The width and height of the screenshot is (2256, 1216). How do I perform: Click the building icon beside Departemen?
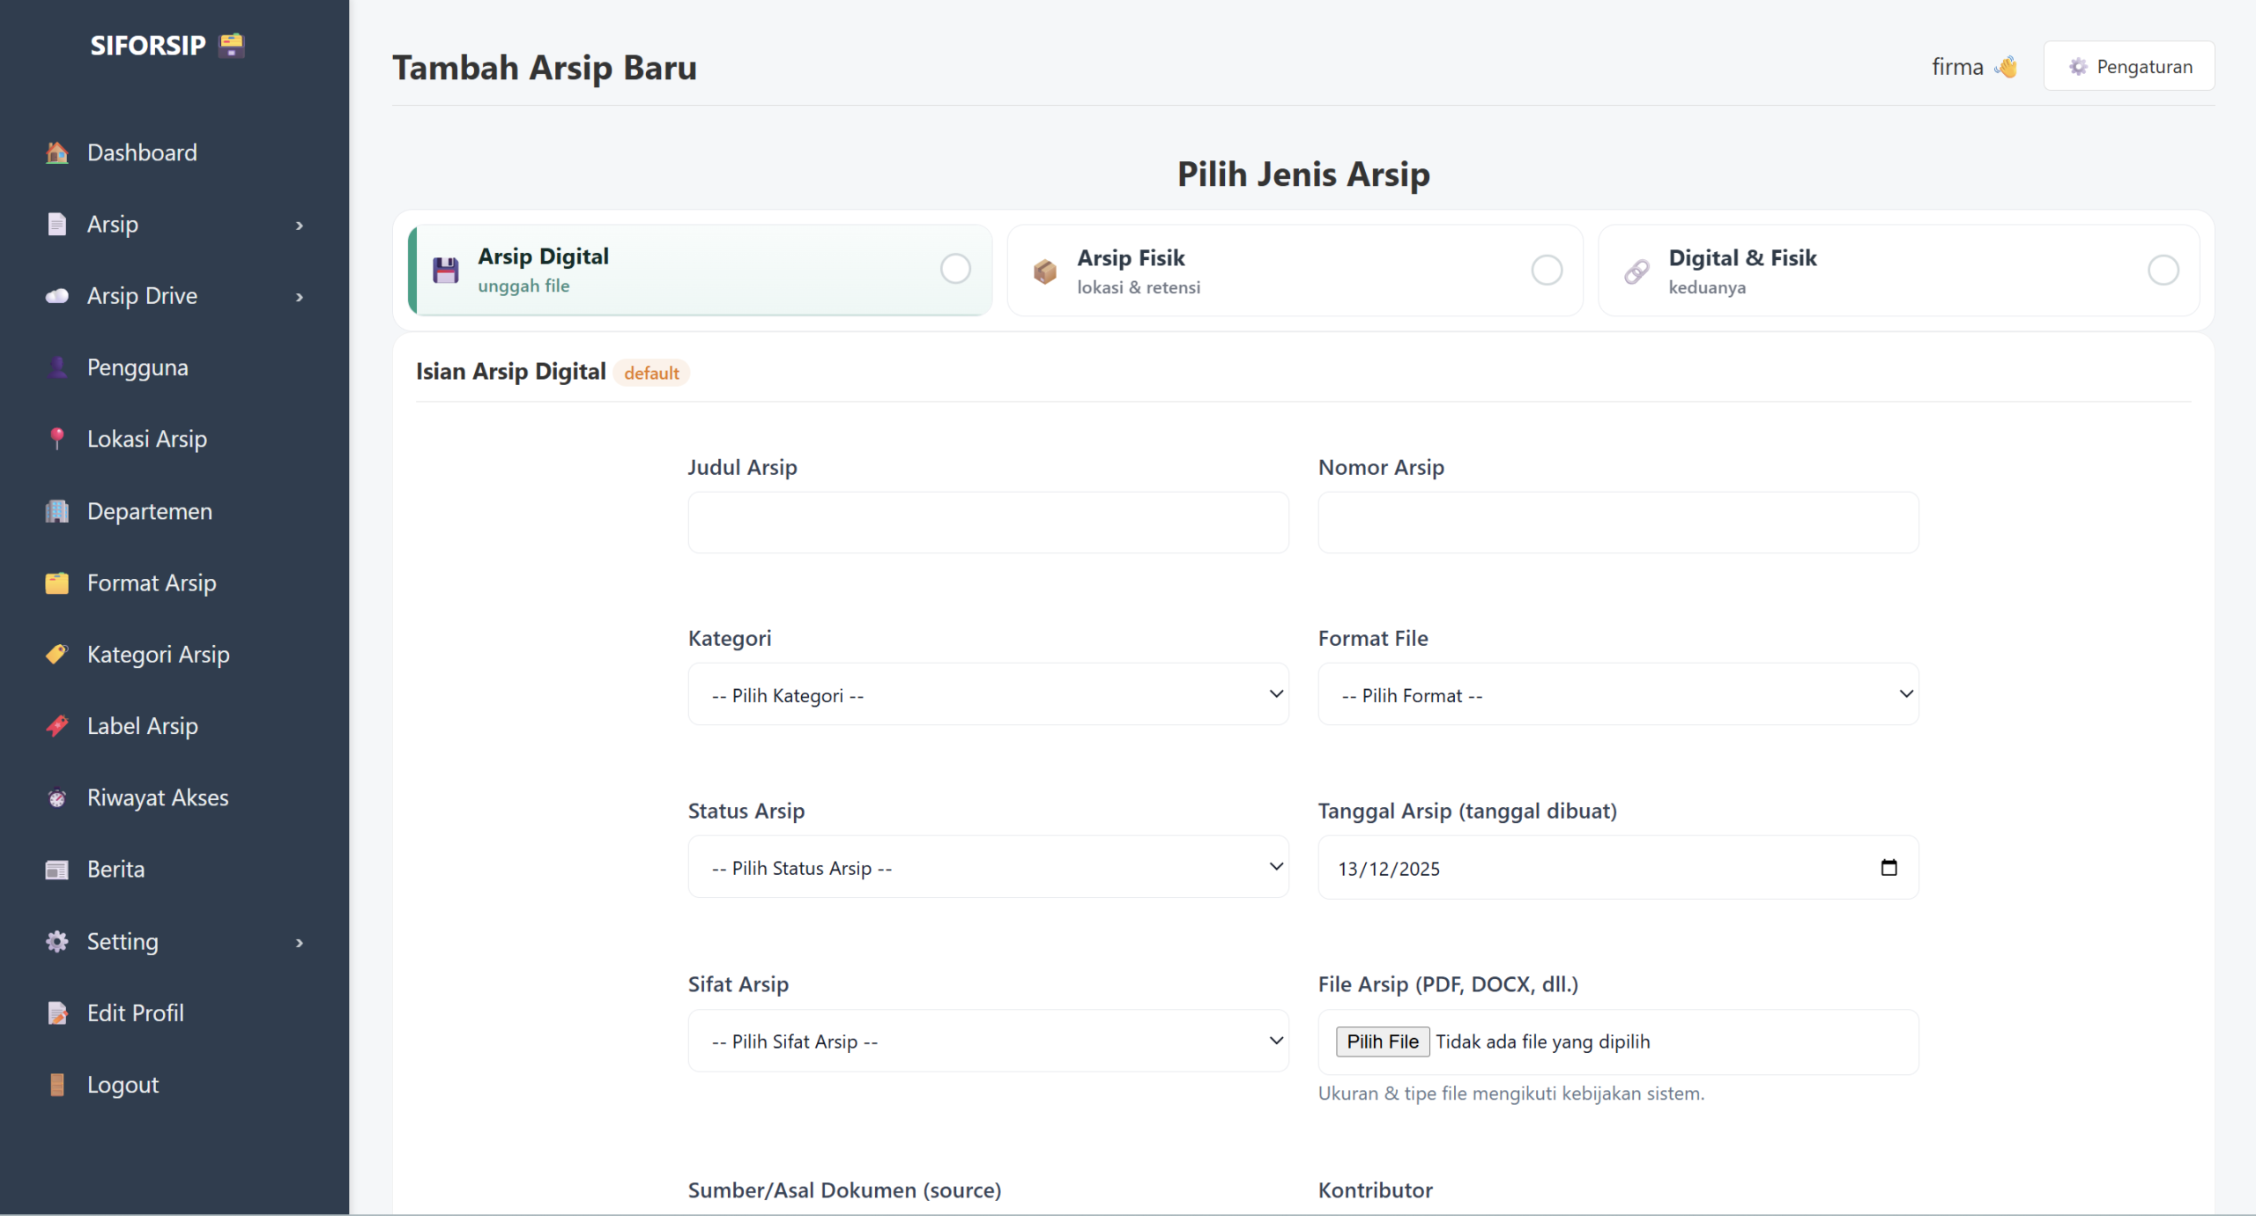[x=57, y=511]
